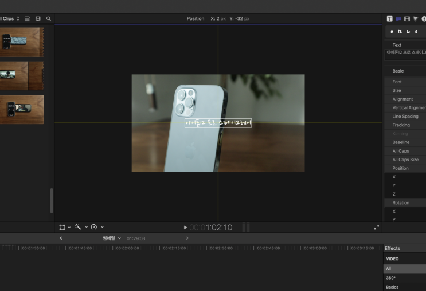Image resolution: width=426 pixels, height=291 pixels.
Task: Click the Size parameter row
Action: [405, 90]
